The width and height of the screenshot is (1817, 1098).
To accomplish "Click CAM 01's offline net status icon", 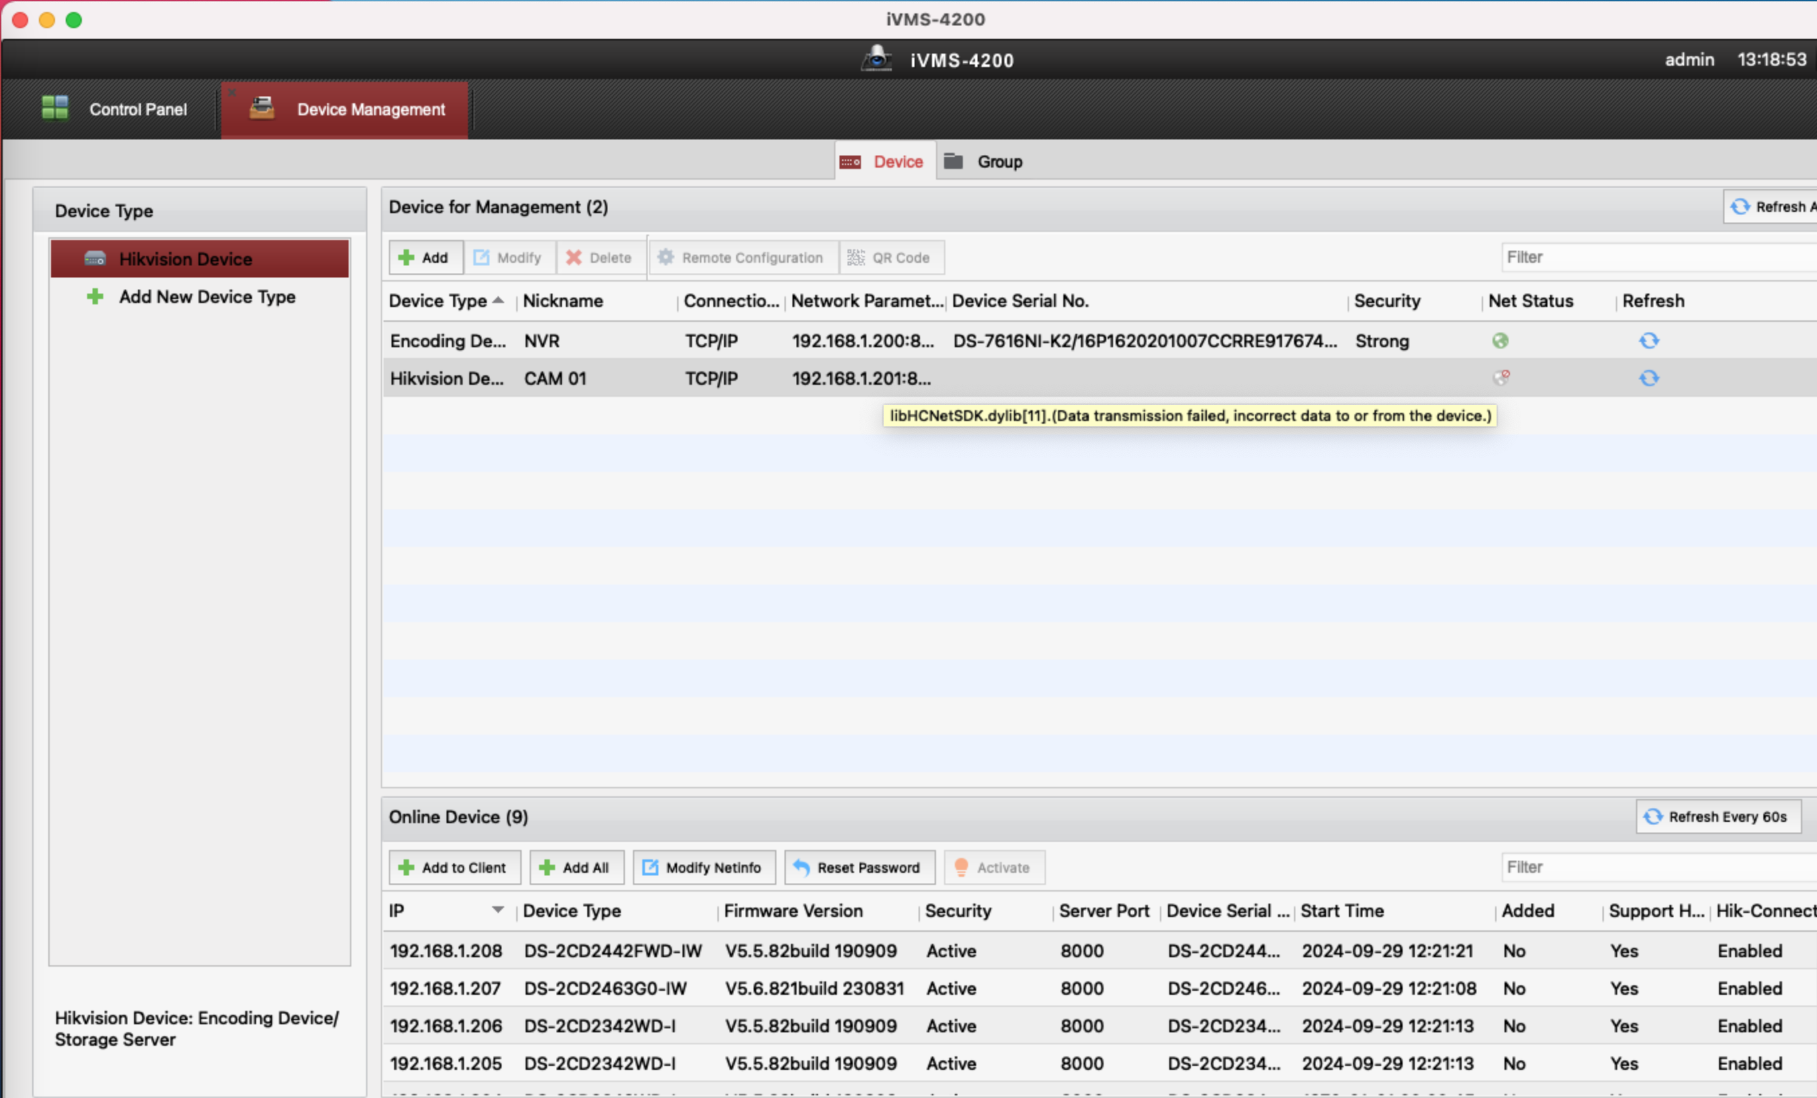I will click(1501, 377).
